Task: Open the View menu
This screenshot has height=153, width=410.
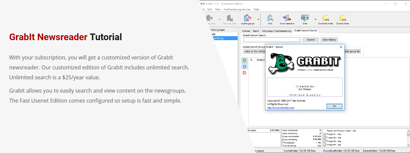Action: (218, 9)
